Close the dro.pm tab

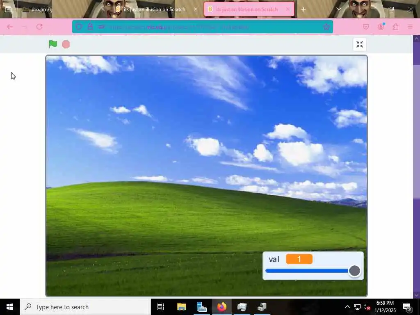coord(103,9)
